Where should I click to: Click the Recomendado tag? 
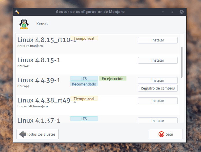pyautogui.click(x=84, y=84)
